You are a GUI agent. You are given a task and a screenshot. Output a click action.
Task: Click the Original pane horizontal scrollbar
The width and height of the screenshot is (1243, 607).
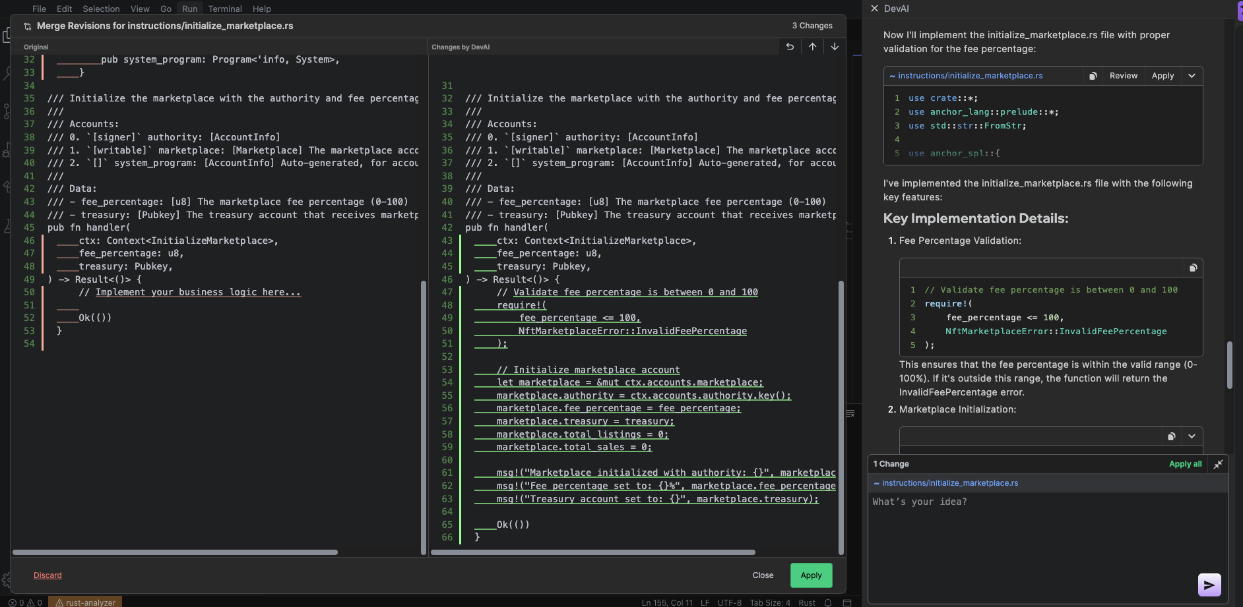click(175, 552)
